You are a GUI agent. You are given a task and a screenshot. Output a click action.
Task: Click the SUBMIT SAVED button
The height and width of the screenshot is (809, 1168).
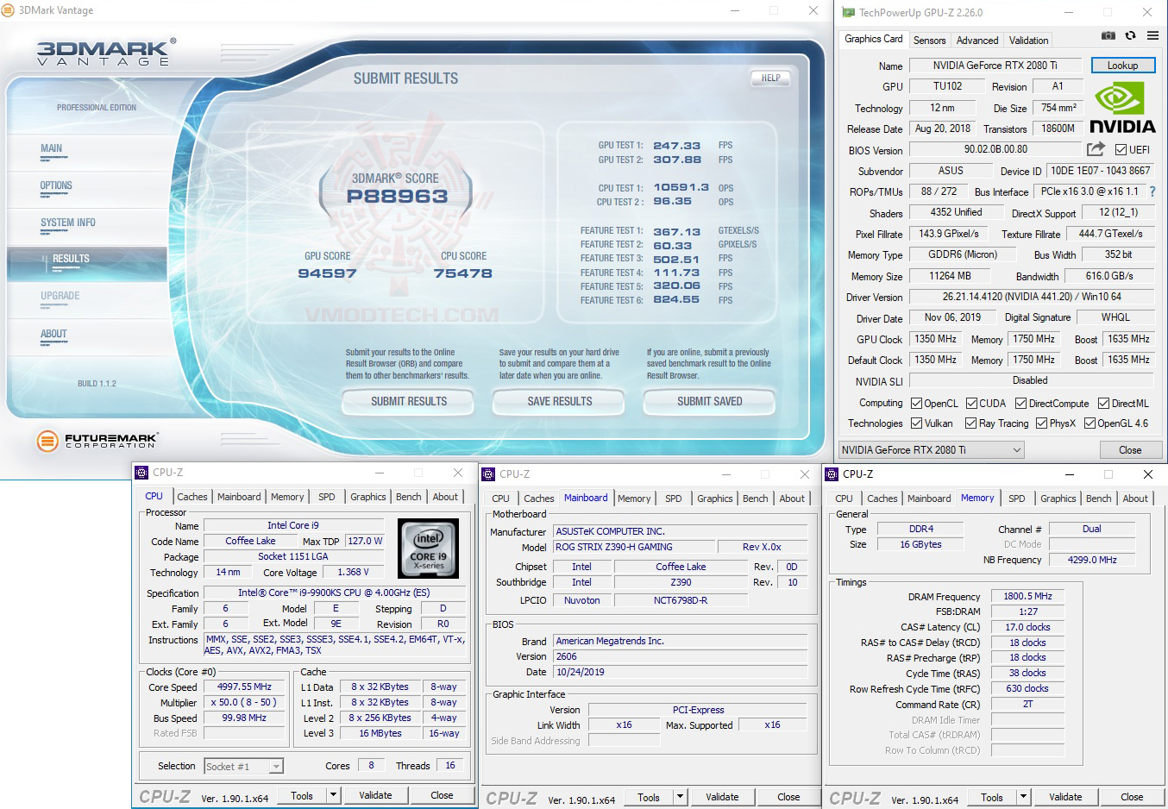tap(709, 402)
